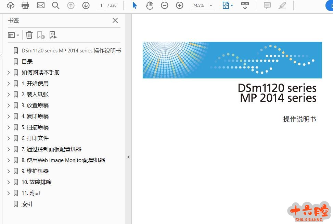Collapse the side panel with divider arrow

point(128,157)
